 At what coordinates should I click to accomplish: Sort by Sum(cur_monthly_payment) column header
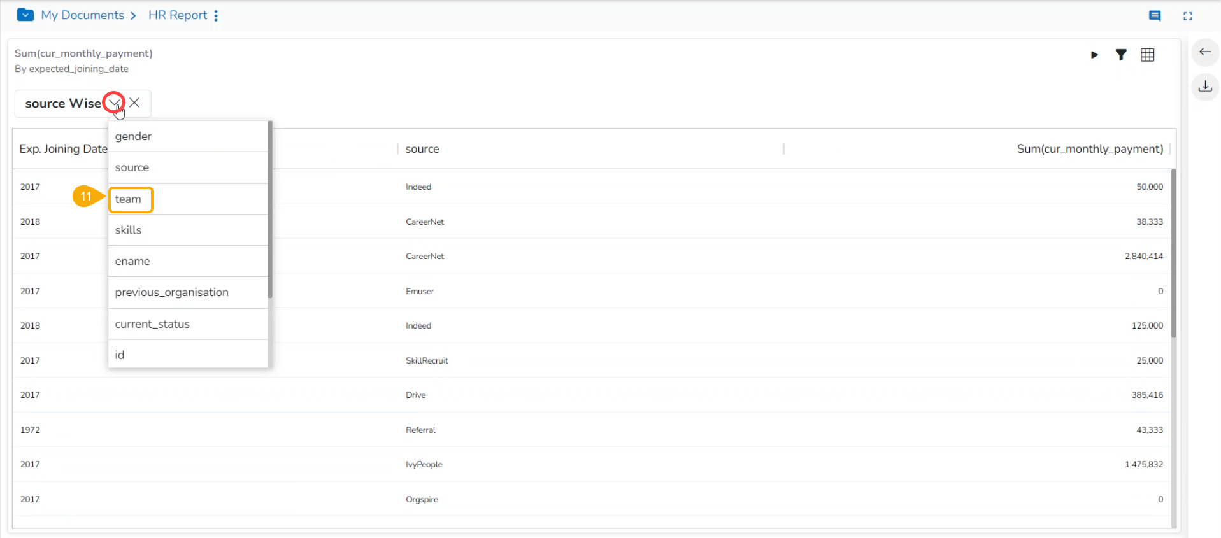1089,149
